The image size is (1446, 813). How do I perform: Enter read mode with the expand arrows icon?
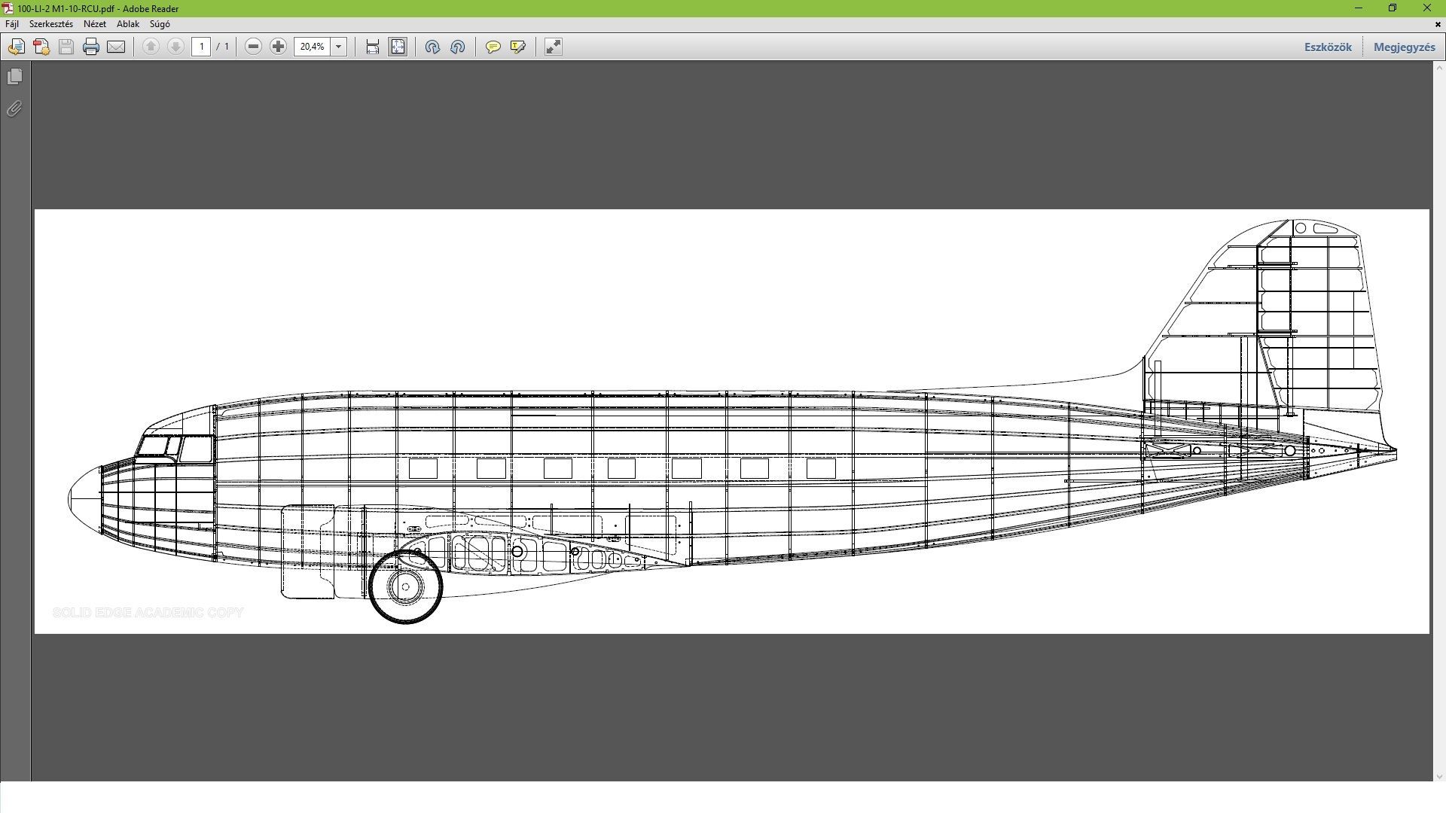tap(554, 47)
